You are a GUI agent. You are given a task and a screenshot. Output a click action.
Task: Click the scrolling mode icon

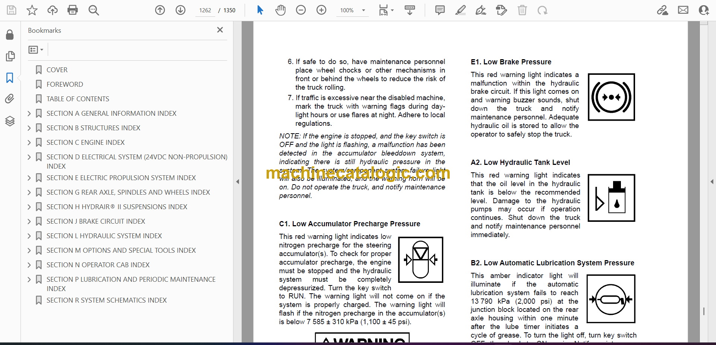[410, 10]
